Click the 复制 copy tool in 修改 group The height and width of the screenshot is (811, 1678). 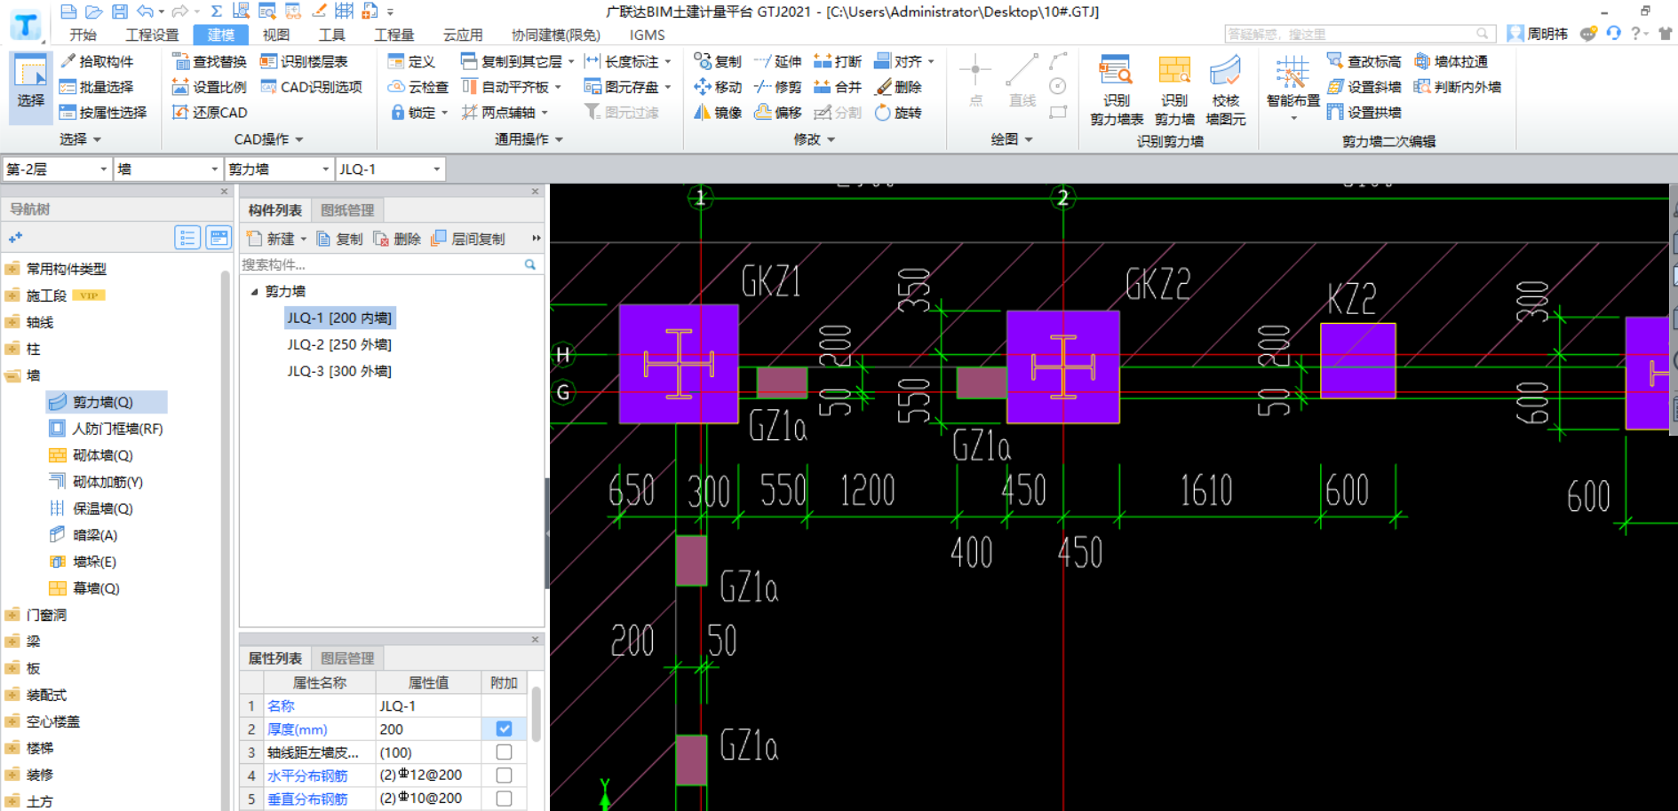(x=718, y=61)
